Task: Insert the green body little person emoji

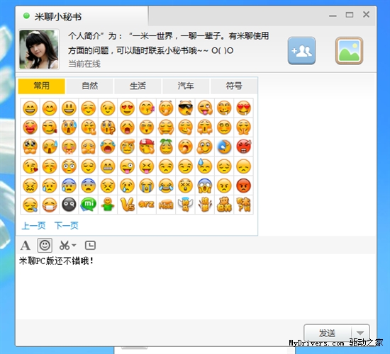Action: (108, 205)
